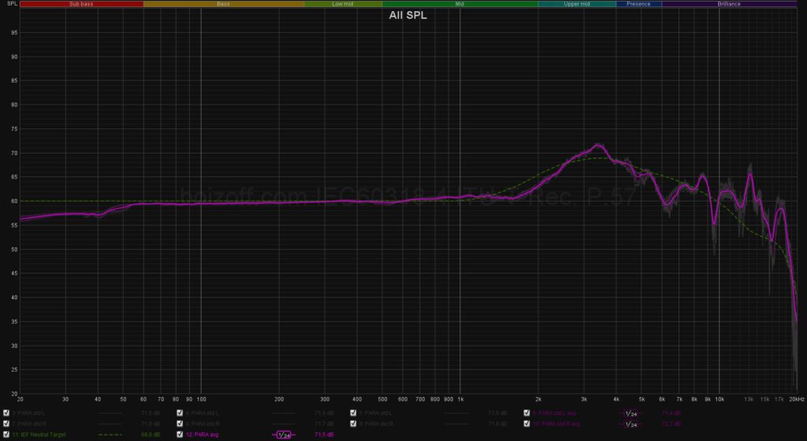Select the Brilliance band label

pos(729,4)
